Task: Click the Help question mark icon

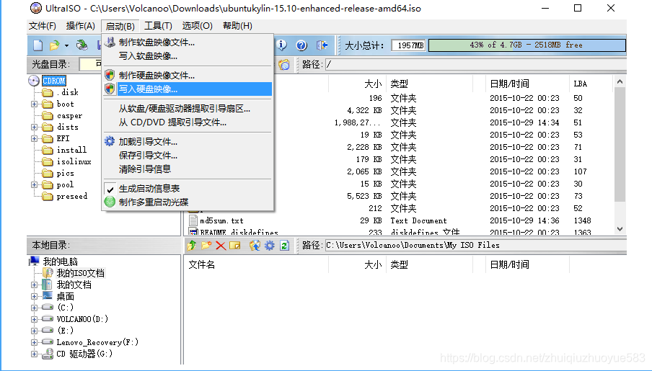Action: pos(301,45)
